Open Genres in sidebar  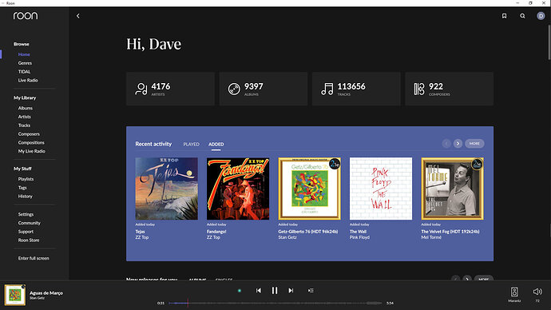(x=25, y=63)
